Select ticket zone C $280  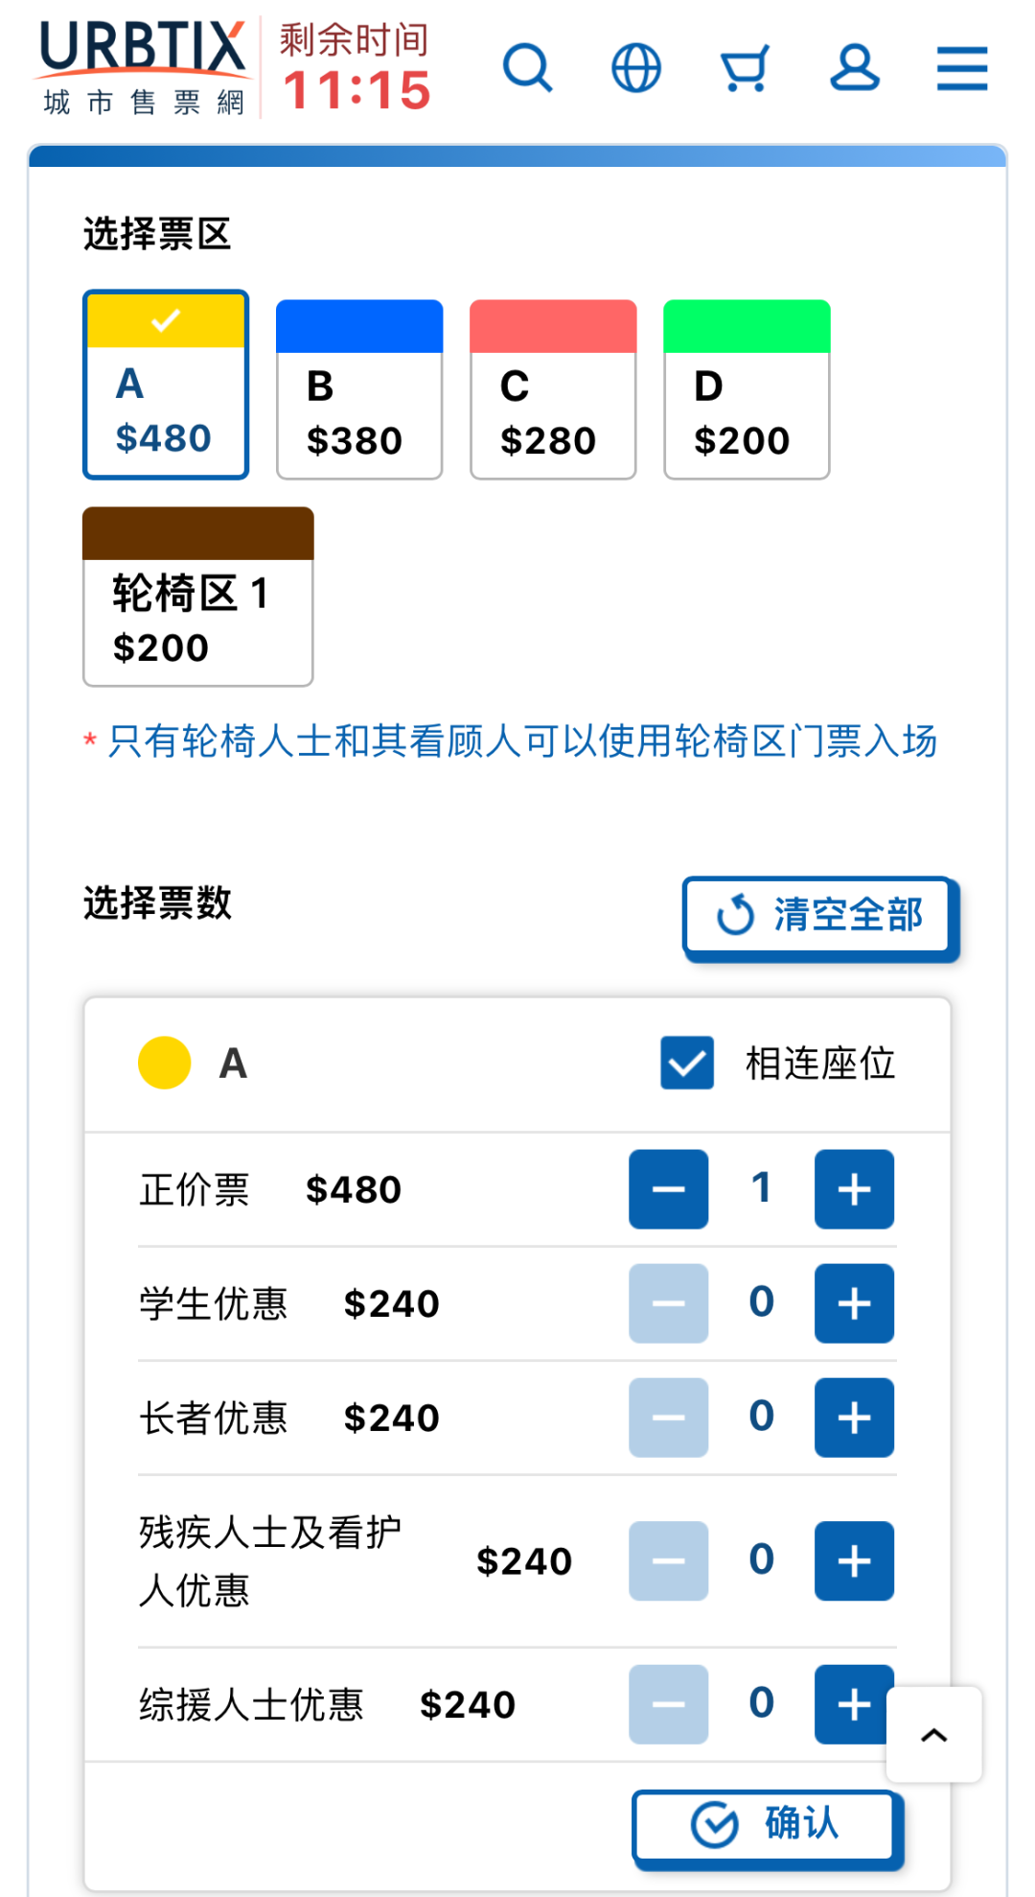[553, 389]
